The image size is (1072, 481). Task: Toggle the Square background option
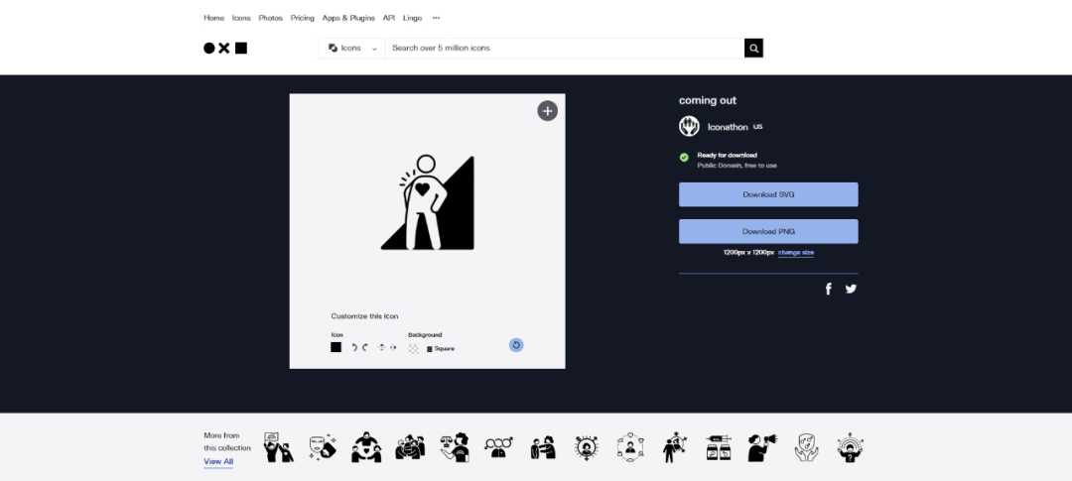[441, 348]
